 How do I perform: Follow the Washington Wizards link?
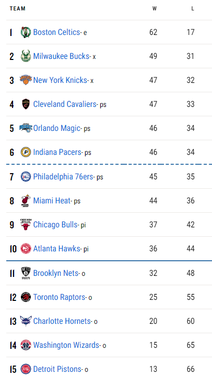pos(66,345)
